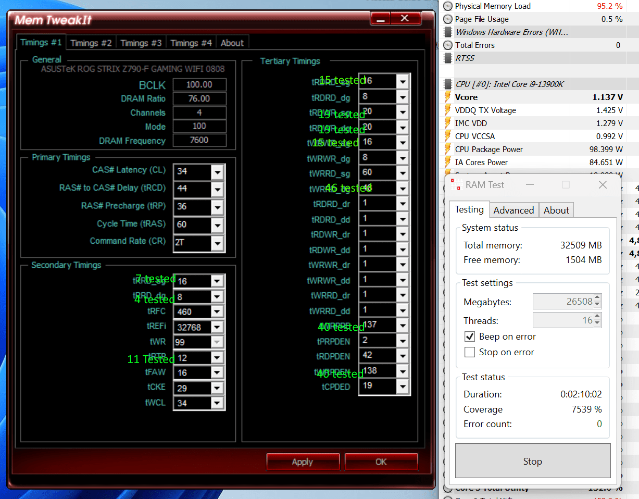
Task: Click the Total Errors sensor icon
Action: pyautogui.click(x=448, y=45)
